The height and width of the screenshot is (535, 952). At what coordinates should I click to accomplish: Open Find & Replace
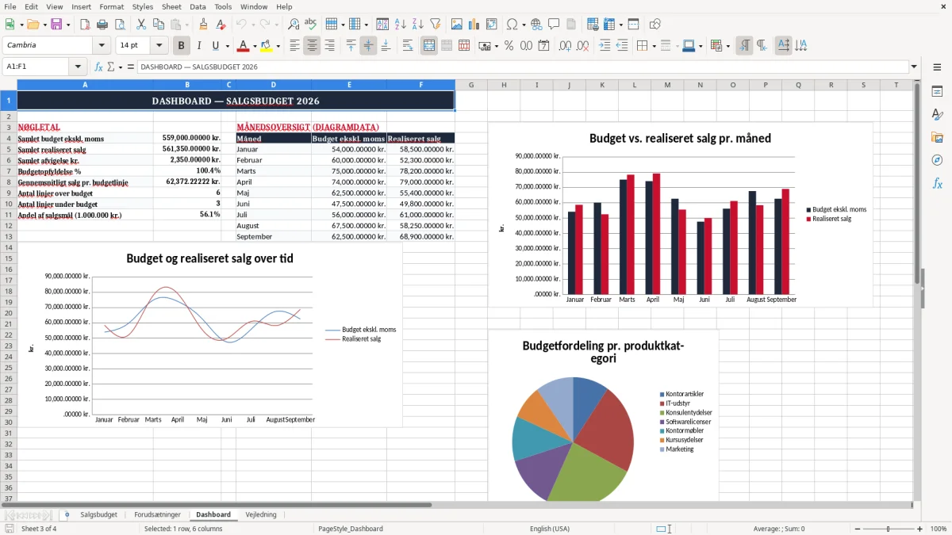click(294, 25)
